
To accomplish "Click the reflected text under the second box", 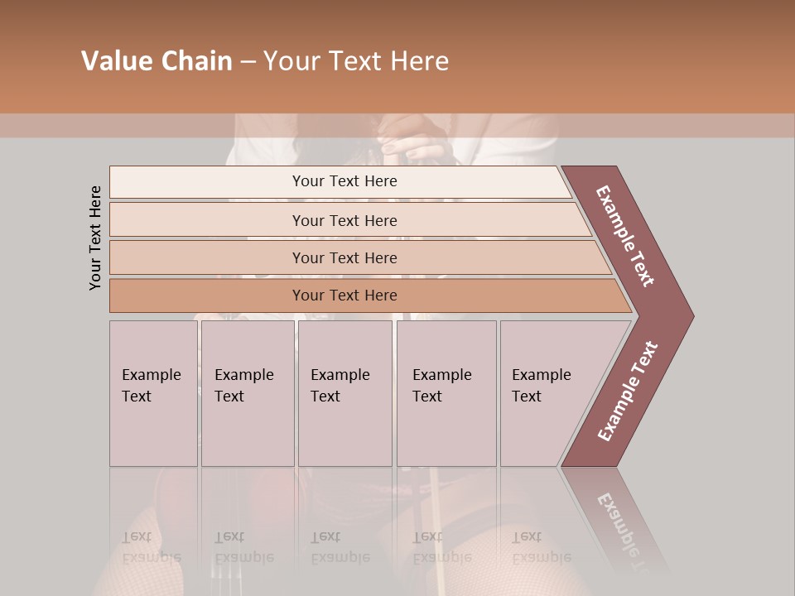I will 243,547.
